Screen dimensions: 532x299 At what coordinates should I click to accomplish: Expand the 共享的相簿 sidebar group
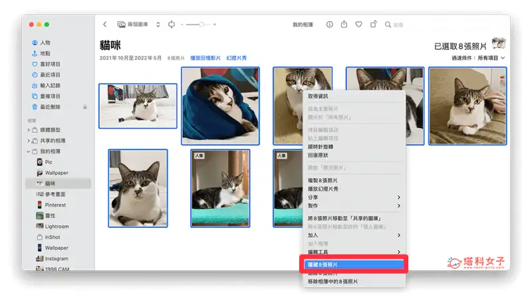click(x=29, y=141)
